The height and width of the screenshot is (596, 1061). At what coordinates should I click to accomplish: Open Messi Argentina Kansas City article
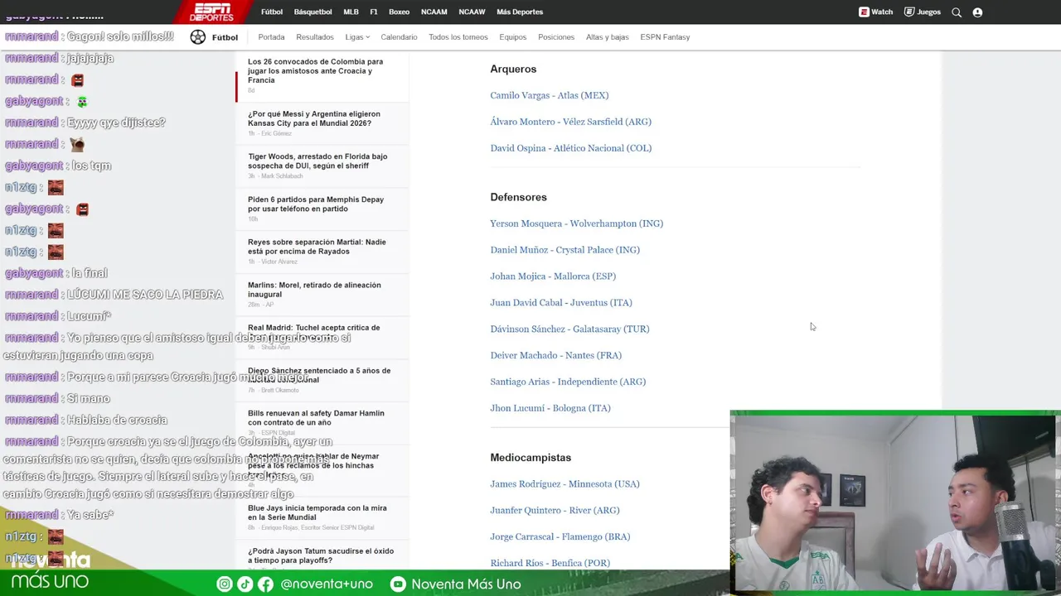pos(314,118)
